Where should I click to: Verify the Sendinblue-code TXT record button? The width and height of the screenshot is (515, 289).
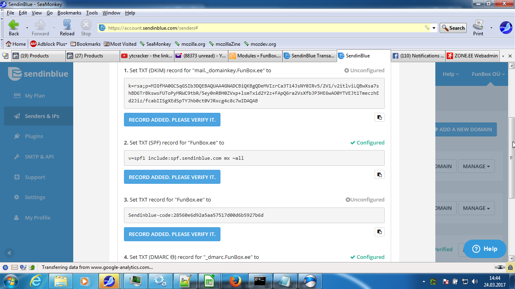(172, 234)
